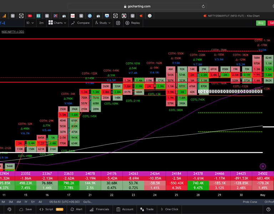Open the grey H bookmark

coord(12,16)
